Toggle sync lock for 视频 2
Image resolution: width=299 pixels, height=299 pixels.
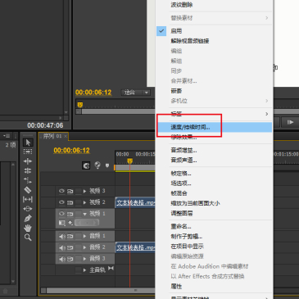70,202
